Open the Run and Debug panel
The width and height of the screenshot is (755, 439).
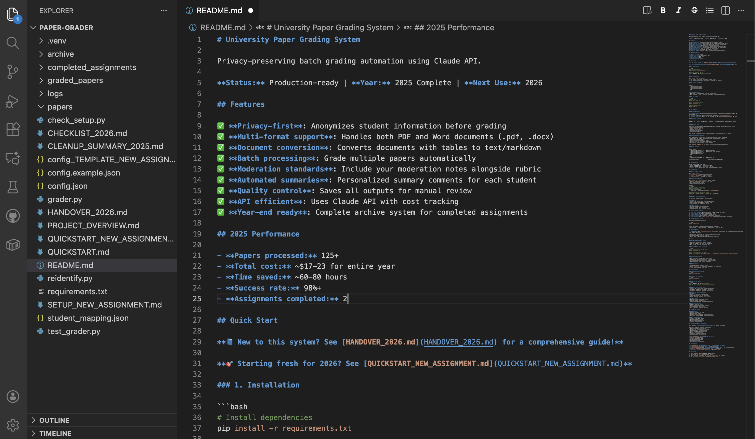coord(13,101)
